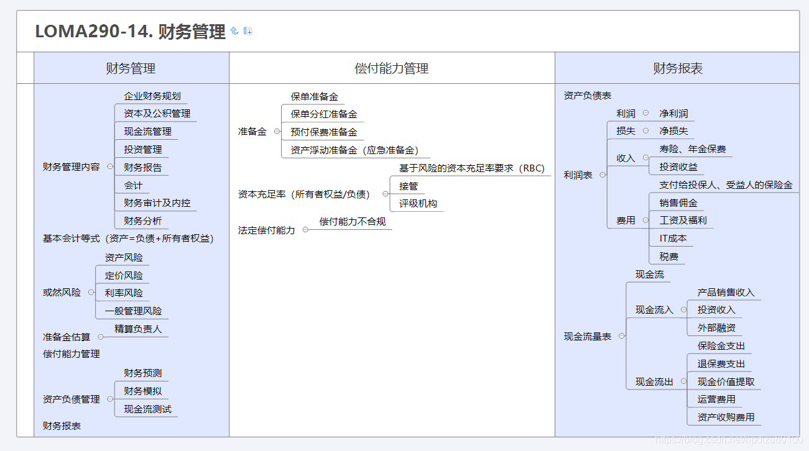
Task: Select the 资产浮动准备金 node
Action: pos(354,150)
